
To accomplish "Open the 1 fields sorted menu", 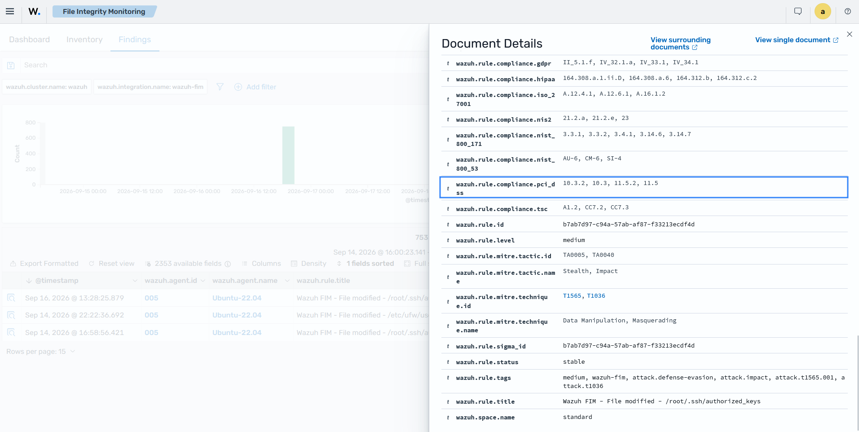I will (x=366, y=264).
